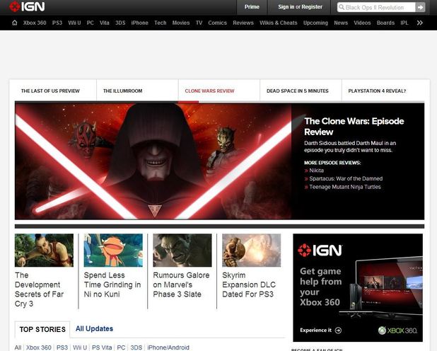
Task: Open Teenage Mutant Ninja Turtles review link
Action: click(345, 187)
